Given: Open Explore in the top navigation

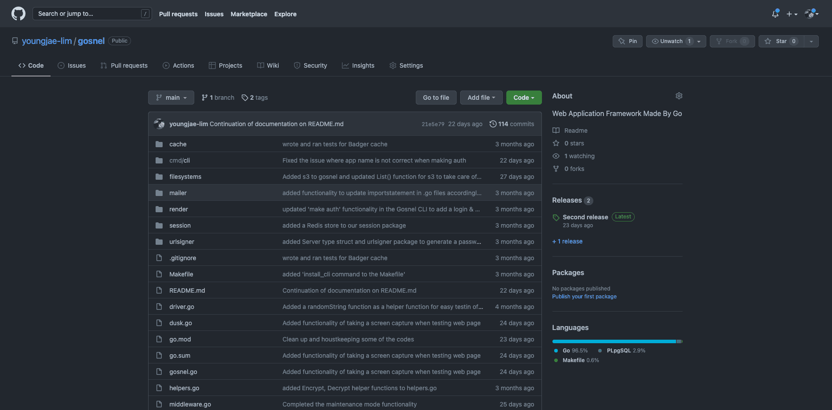Looking at the screenshot, I should (285, 14).
